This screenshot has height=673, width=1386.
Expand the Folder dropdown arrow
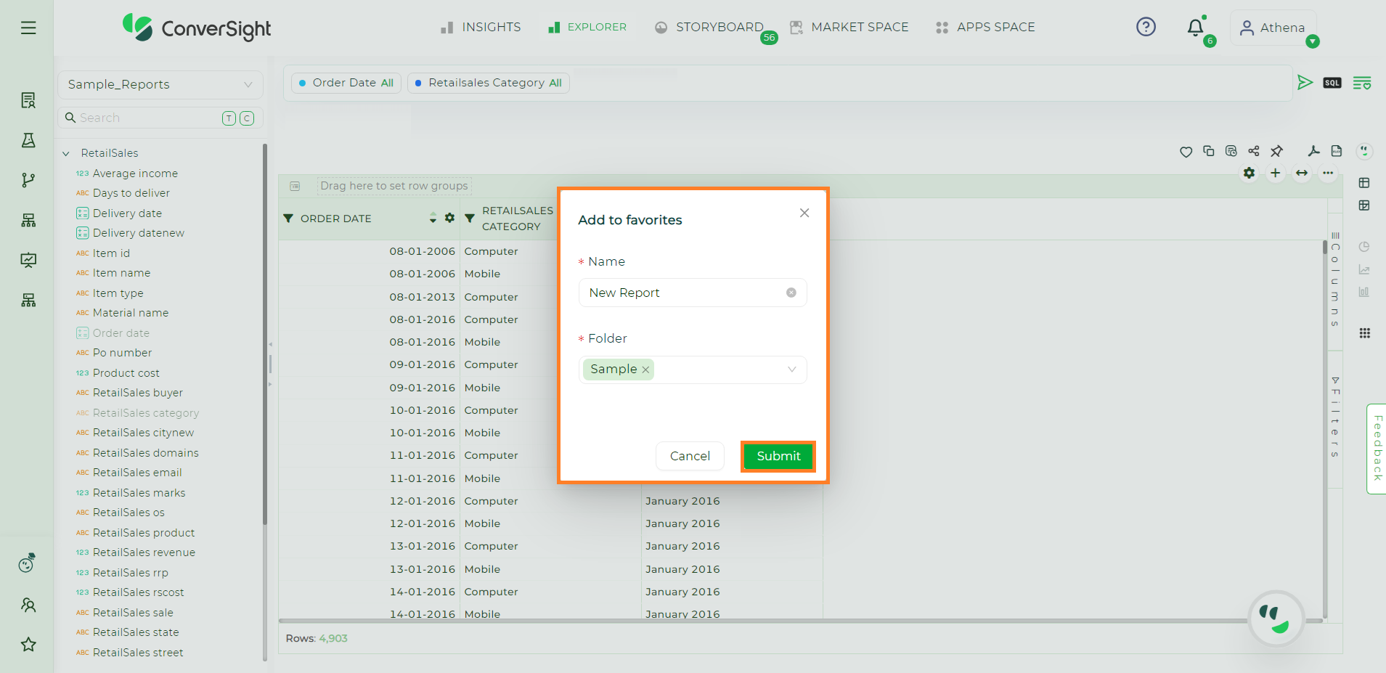click(791, 370)
